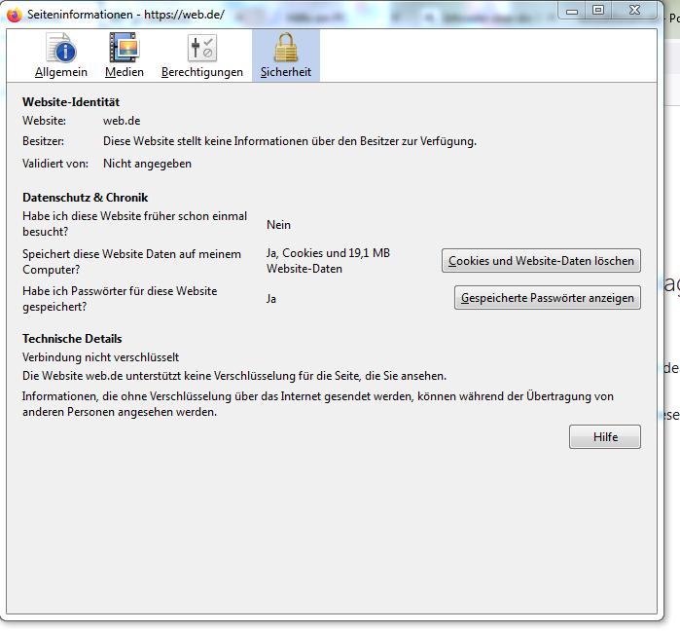Click the 'Ja, Cookies und 19,1 MB' text
Image resolution: width=680 pixels, height=632 pixels.
(x=328, y=253)
